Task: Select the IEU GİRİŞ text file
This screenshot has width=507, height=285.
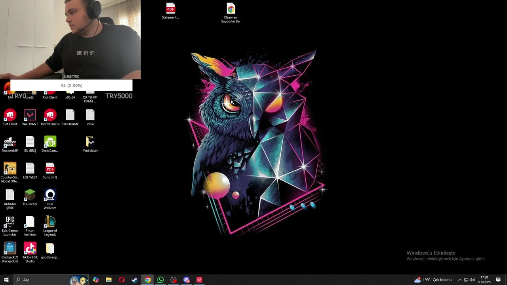Action: (x=30, y=144)
